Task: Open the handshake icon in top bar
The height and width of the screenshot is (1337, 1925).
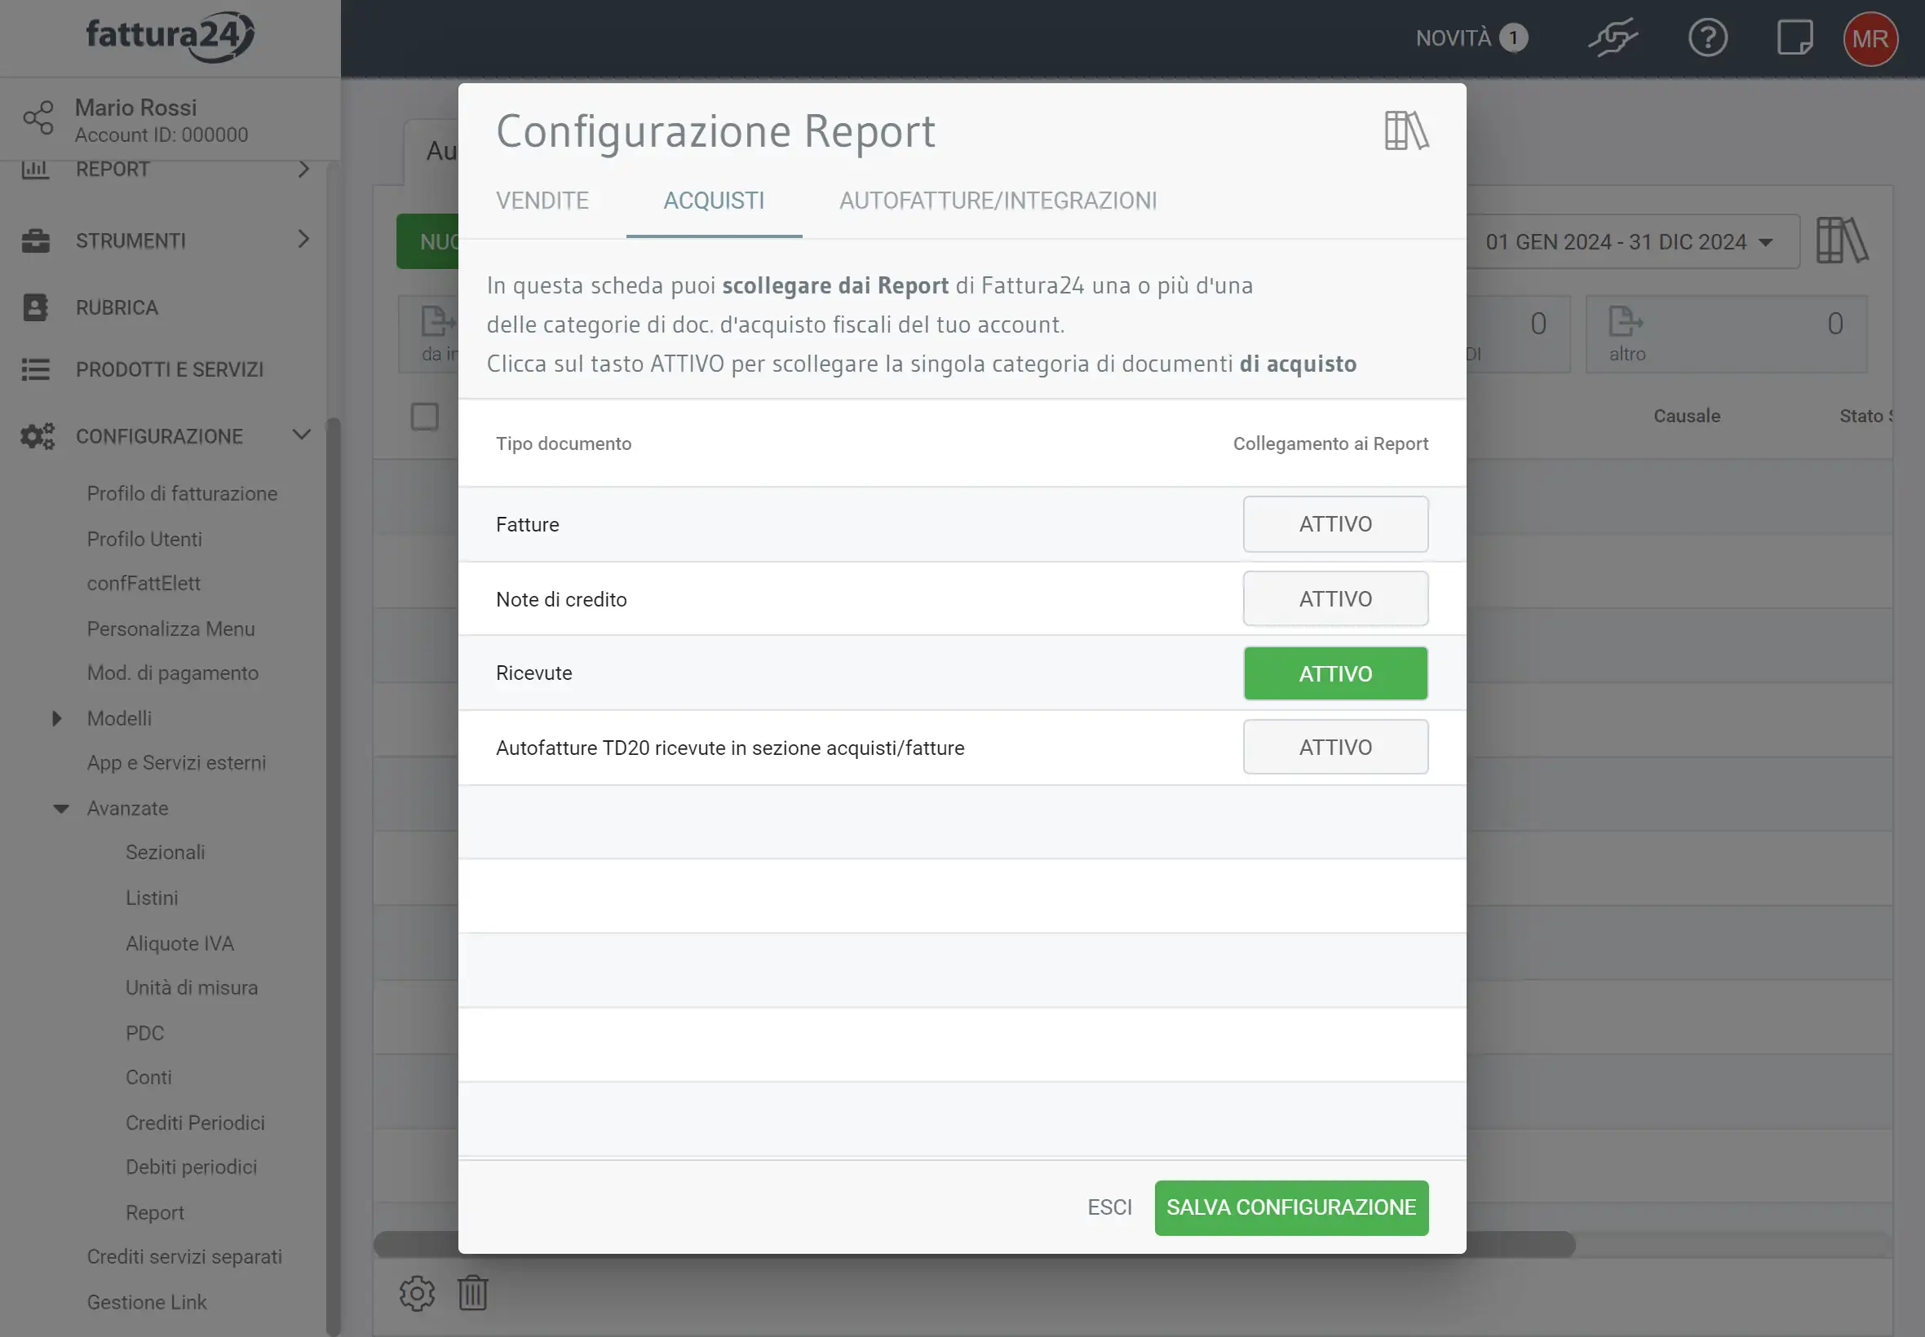Action: (1613, 38)
